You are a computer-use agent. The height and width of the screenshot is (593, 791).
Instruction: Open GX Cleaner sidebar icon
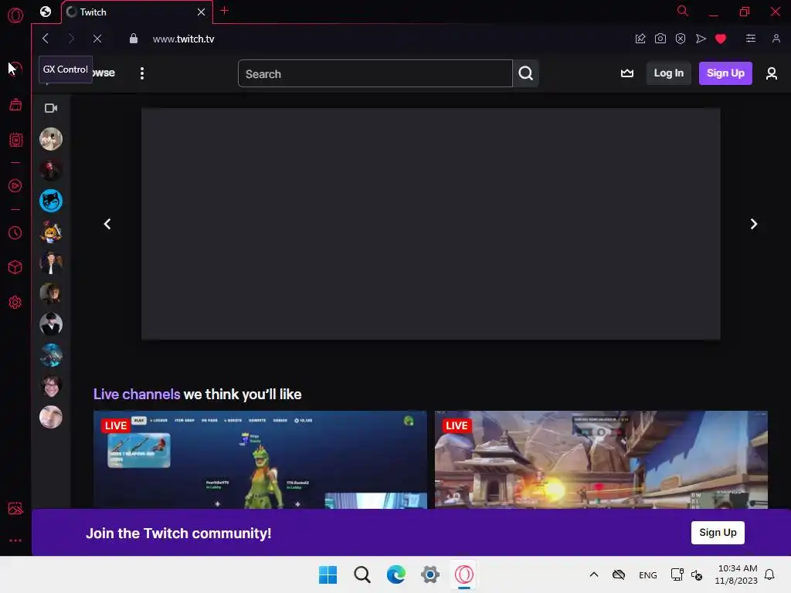pos(15,104)
